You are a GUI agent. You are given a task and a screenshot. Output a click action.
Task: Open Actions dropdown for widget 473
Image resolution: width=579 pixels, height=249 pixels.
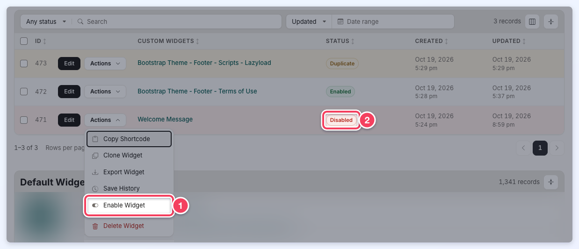click(x=105, y=64)
